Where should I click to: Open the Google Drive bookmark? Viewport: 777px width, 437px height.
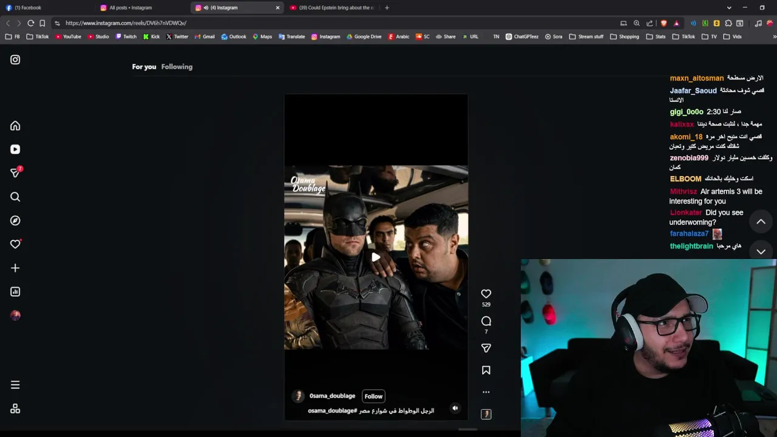[364, 36]
